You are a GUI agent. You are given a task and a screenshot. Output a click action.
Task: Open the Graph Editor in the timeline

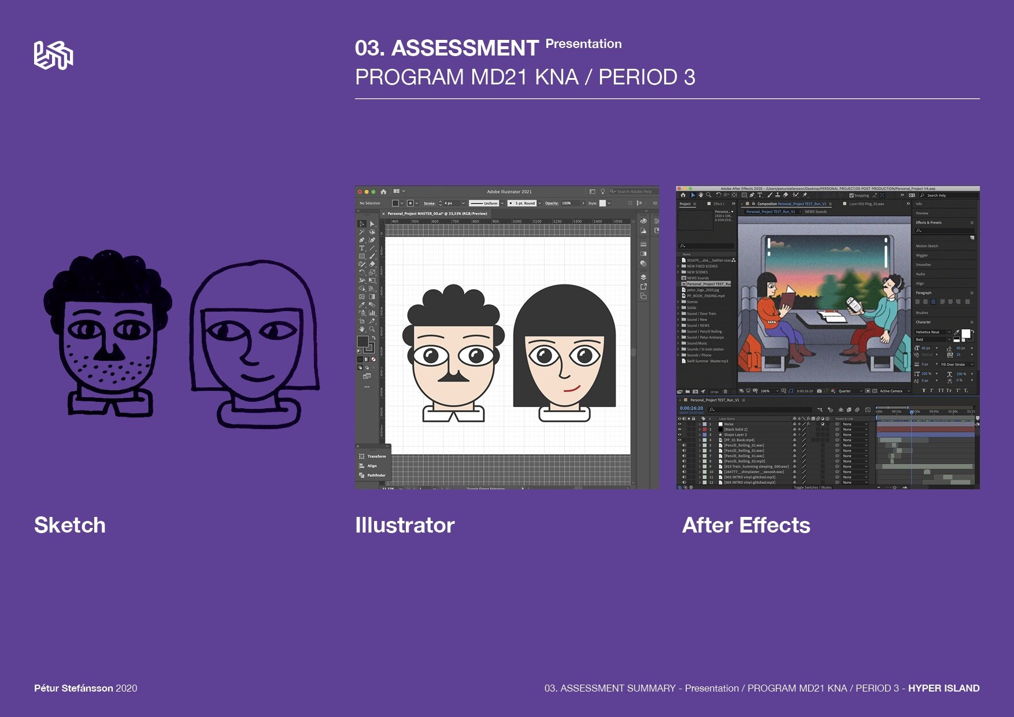(868, 410)
